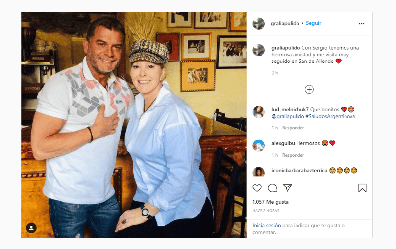Image resolution: width=396 pixels, height=249 pixels.
Task: Follow graliapulido with Seguir button
Action: [314, 23]
